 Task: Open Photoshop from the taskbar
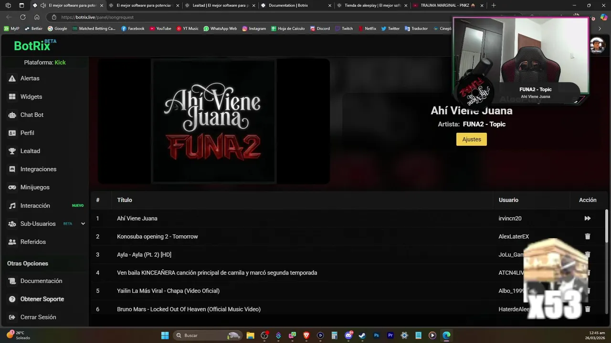[x=376, y=335]
